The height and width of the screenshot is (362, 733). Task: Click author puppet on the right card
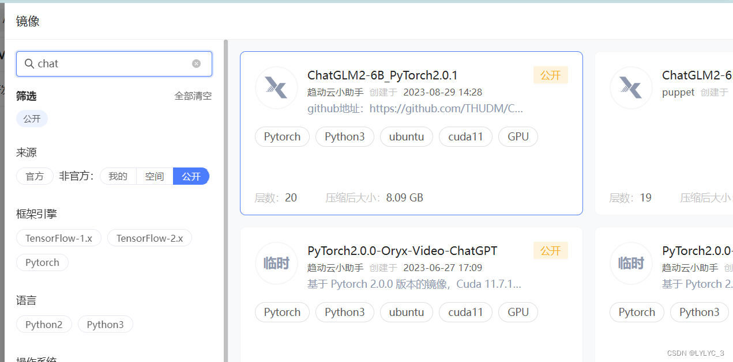pyautogui.click(x=678, y=92)
